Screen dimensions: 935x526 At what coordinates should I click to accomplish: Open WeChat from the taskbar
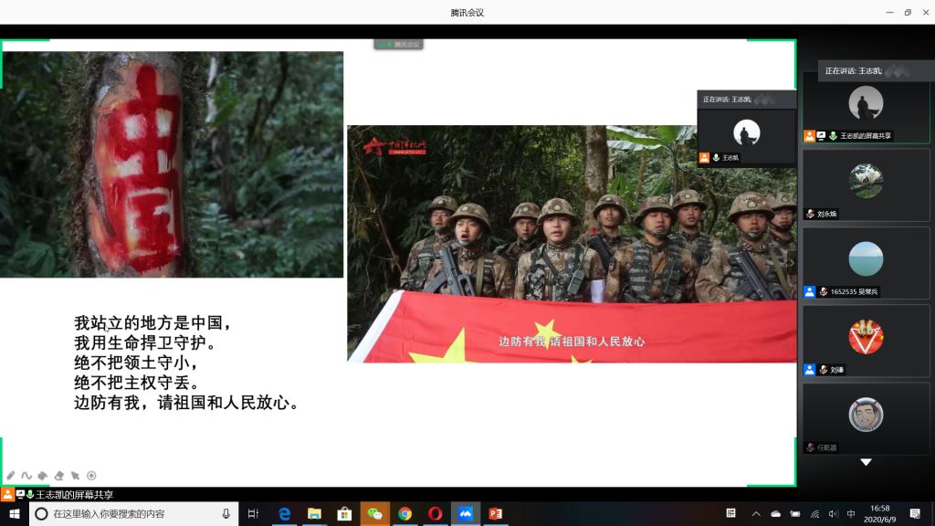[x=374, y=514]
